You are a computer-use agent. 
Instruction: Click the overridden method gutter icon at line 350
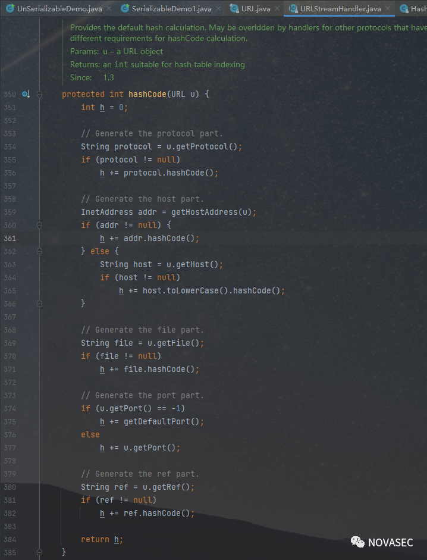click(x=26, y=94)
